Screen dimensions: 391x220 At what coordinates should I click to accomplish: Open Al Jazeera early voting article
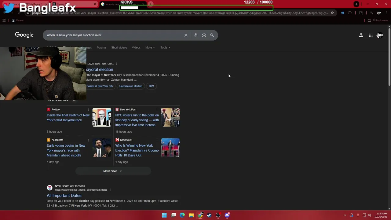click(x=66, y=150)
